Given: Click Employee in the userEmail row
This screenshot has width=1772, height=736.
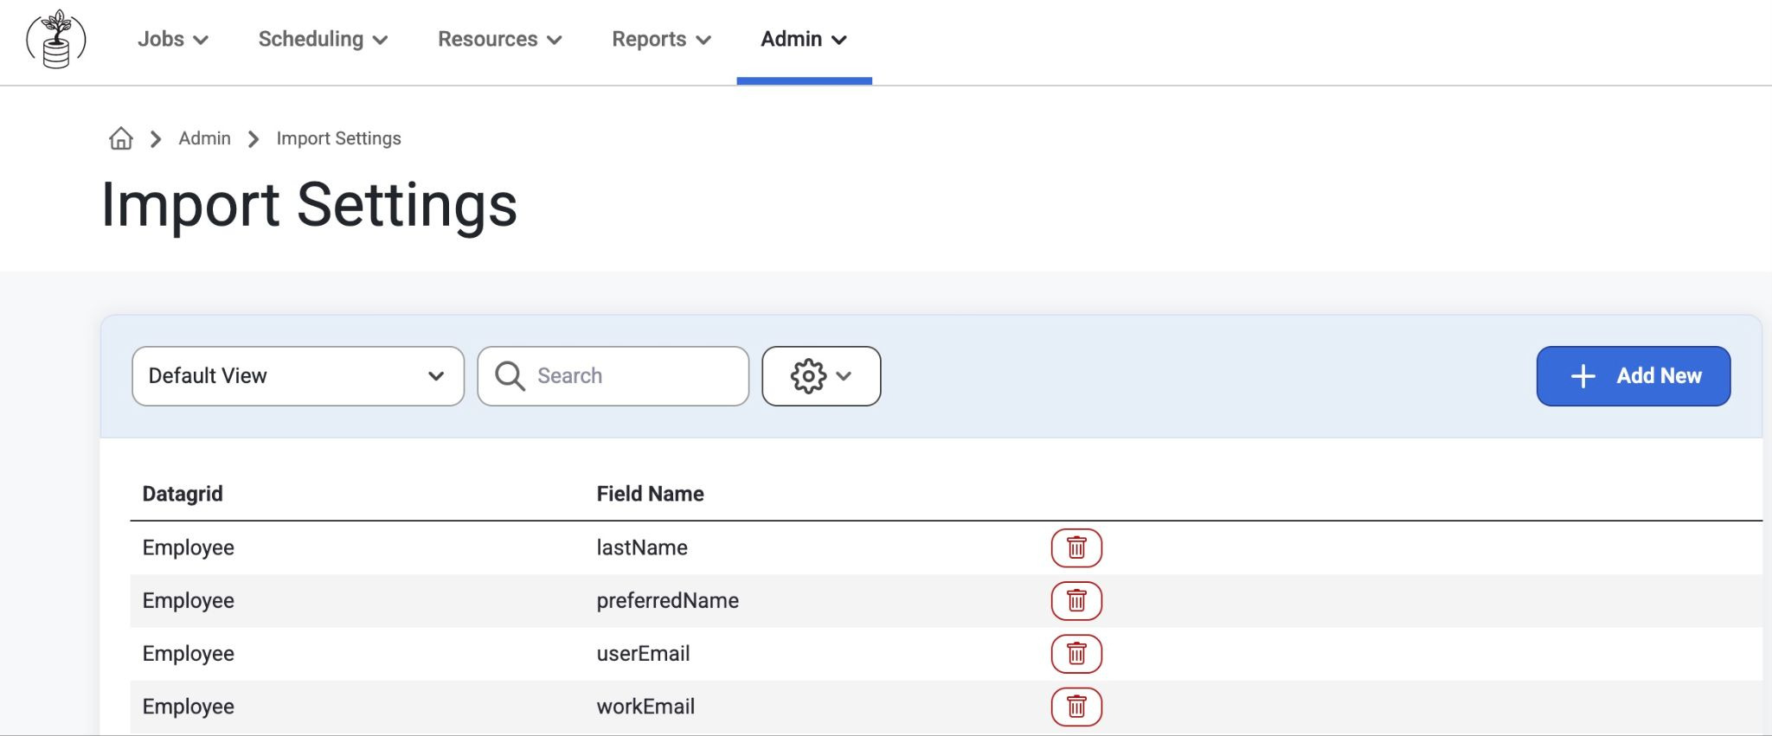Looking at the screenshot, I should (x=188, y=653).
